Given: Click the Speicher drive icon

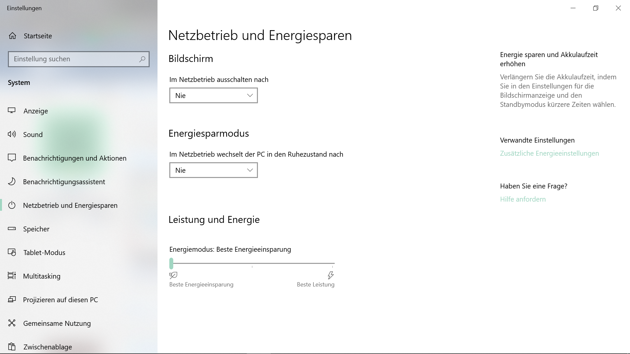Looking at the screenshot, I should click(12, 229).
